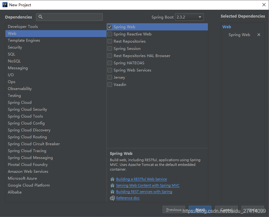This screenshot has width=269, height=217.
Task: Select Microsoft Azure category
Action: [56, 178]
